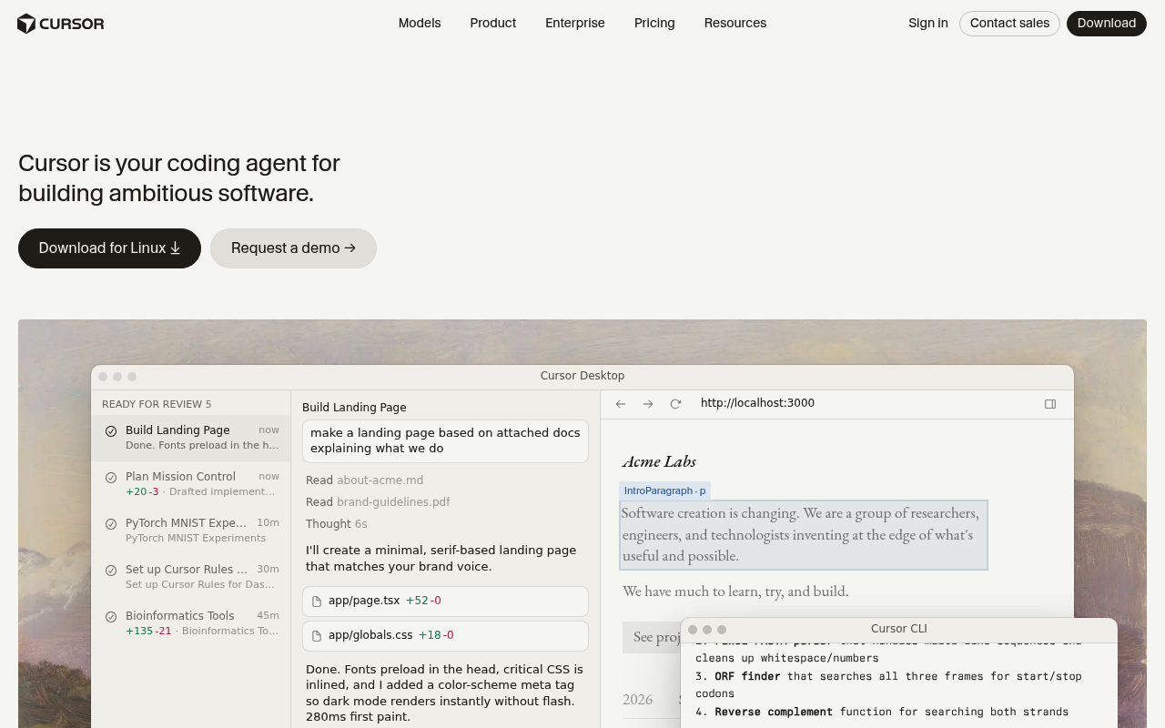The height and width of the screenshot is (728, 1165).
Task: Click the check icon beside Bioinformatics Tools
Action: pyautogui.click(x=111, y=617)
